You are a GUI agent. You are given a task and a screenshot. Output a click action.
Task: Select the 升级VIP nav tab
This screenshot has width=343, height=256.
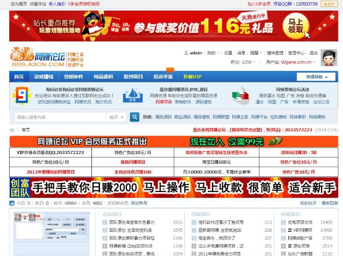click(x=193, y=76)
